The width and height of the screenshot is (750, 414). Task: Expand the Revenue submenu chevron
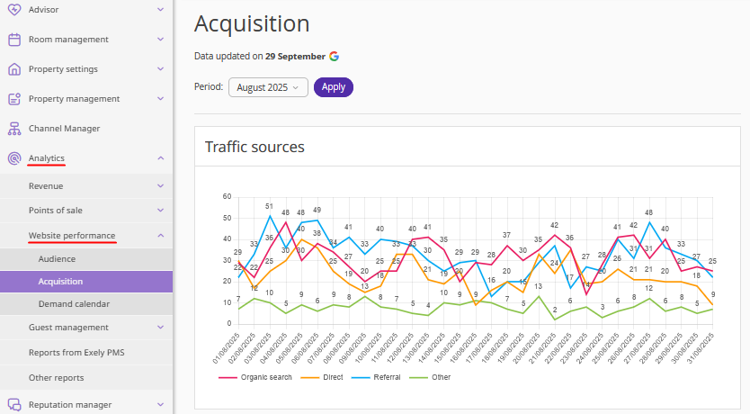[160, 186]
